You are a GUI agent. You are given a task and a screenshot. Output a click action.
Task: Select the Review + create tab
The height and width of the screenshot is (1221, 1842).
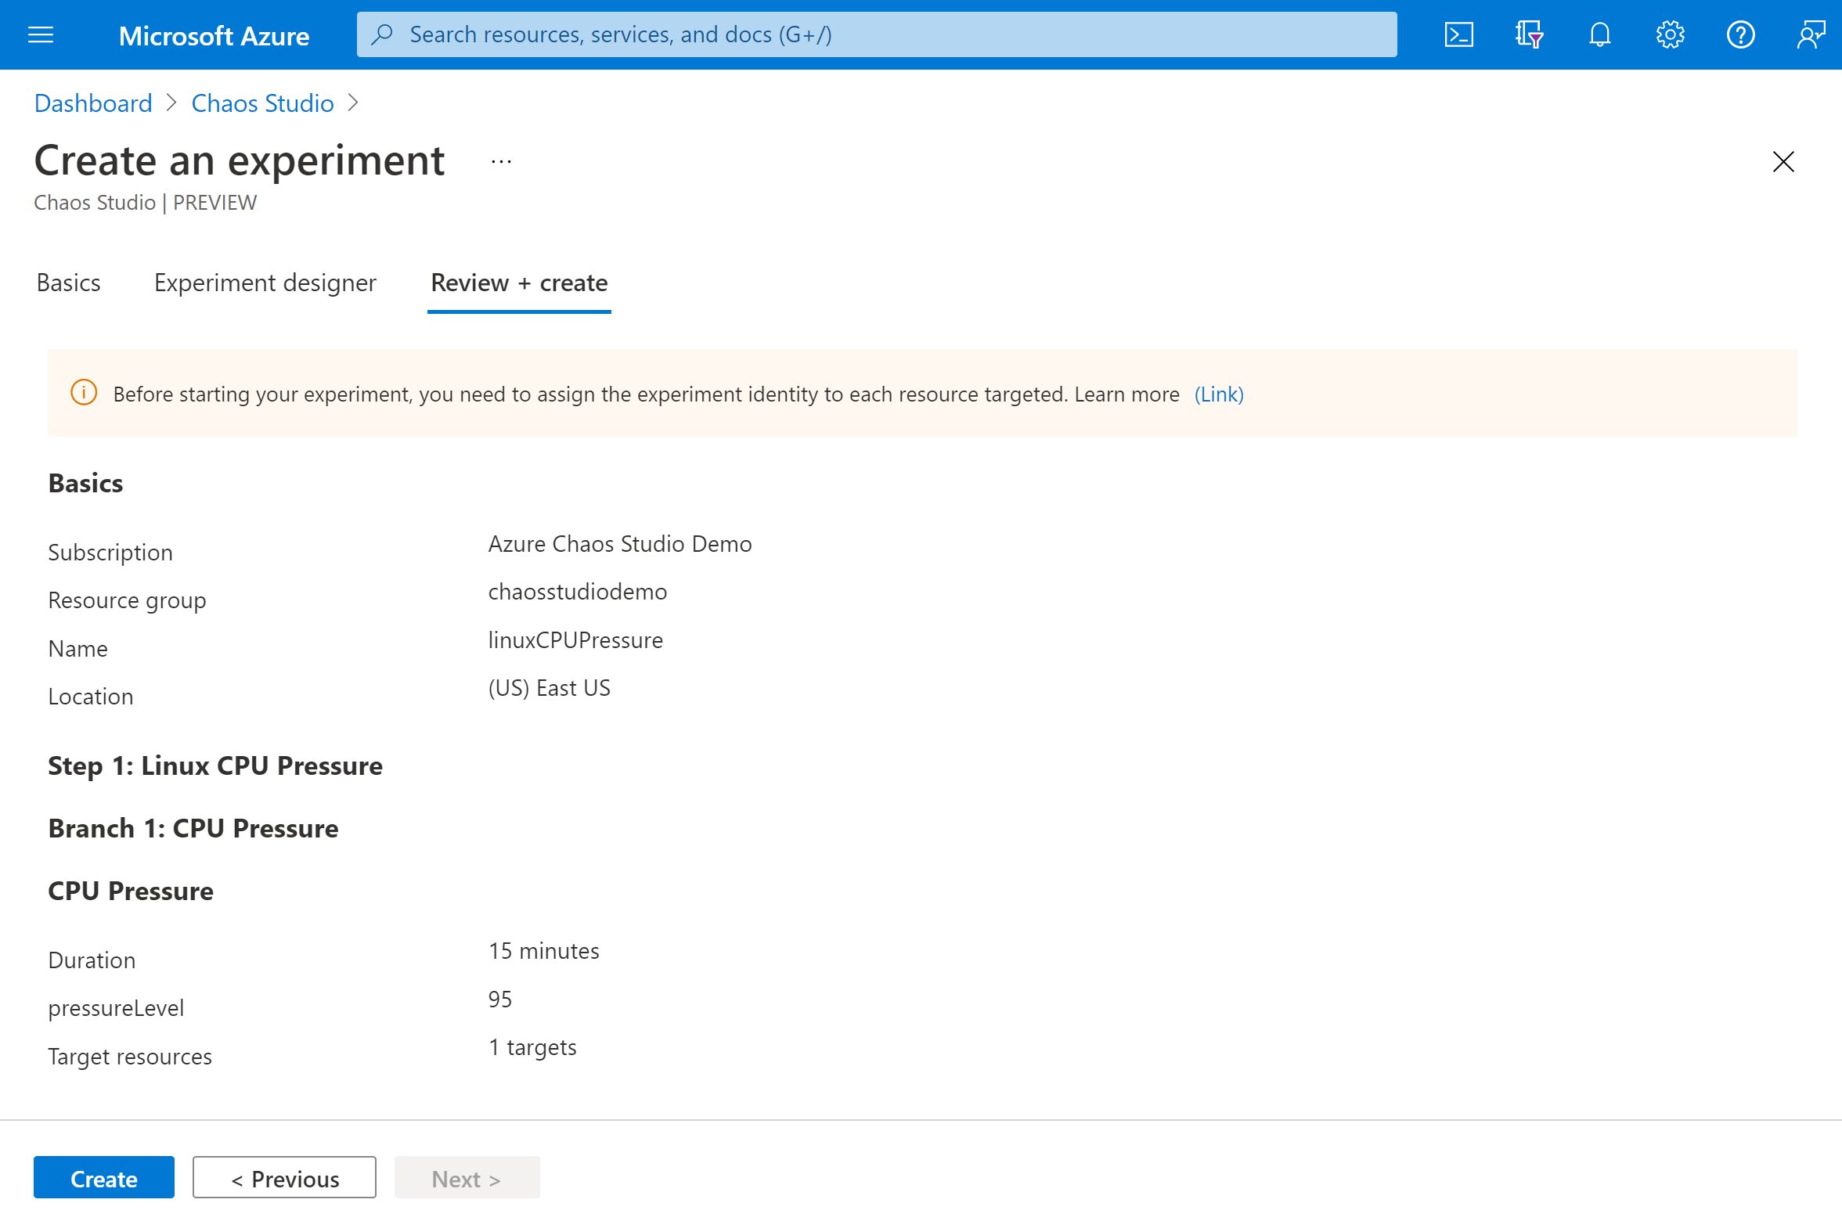click(517, 282)
